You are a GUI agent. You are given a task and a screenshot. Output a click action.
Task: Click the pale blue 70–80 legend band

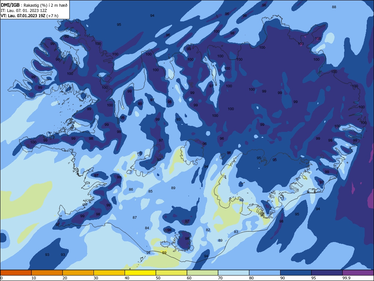233,273
